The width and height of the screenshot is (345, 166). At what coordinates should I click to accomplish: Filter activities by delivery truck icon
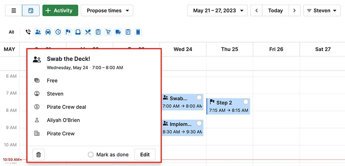(118, 32)
